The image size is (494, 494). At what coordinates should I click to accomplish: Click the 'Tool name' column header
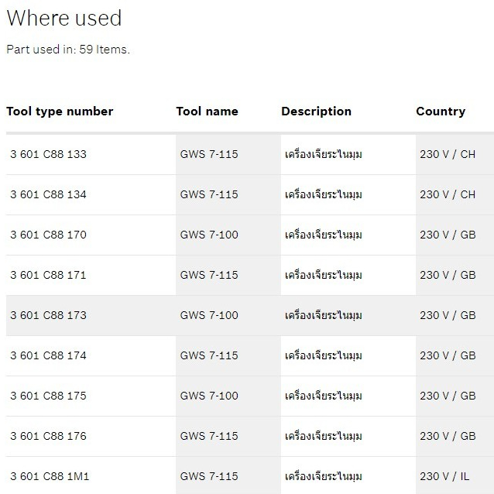(207, 111)
